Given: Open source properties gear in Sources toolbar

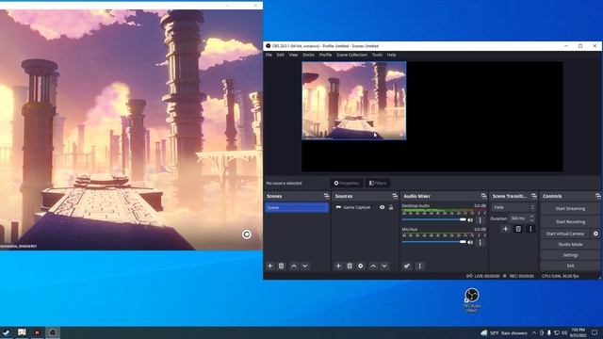Looking at the screenshot, I should tap(360, 266).
